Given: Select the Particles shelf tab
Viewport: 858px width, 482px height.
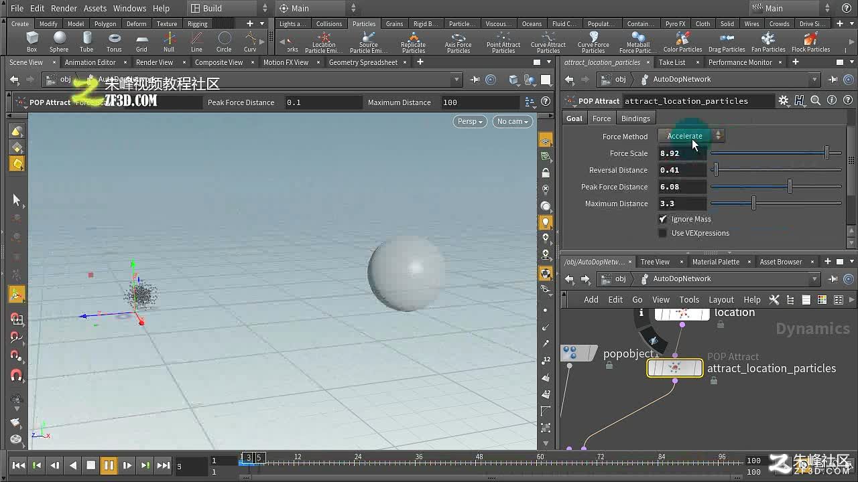Looking at the screenshot, I should click(x=364, y=23).
